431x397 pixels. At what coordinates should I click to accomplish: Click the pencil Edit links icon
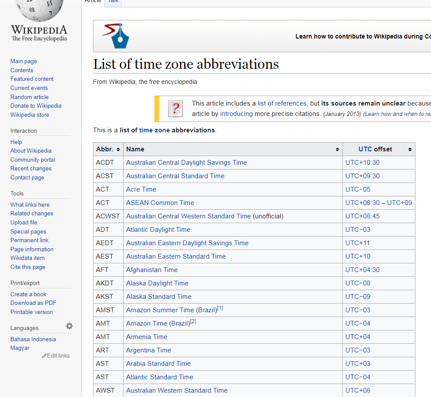point(45,355)
